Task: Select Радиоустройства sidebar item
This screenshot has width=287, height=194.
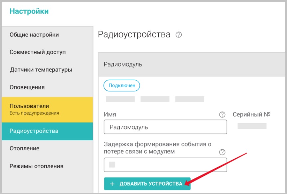Action: [34, 131]
